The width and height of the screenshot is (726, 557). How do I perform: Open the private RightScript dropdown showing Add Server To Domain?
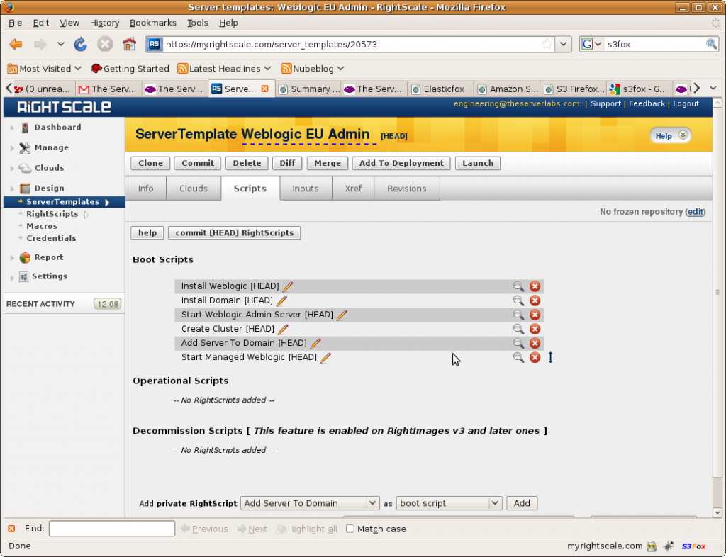pyautogui.click(x=309, y=502)
